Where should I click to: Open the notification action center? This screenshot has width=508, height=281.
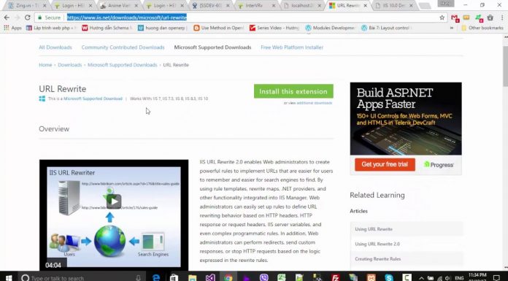(497, 278)
